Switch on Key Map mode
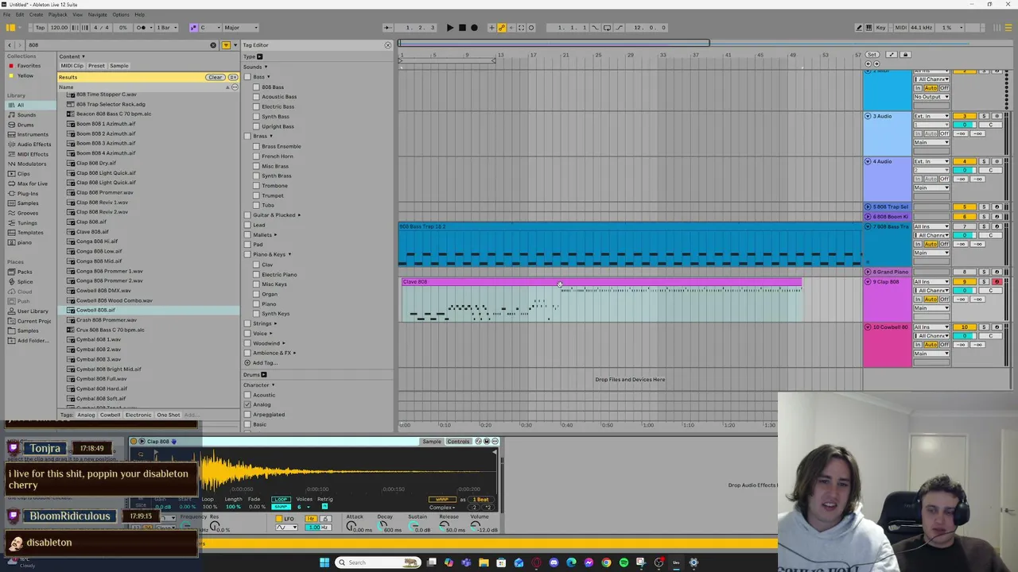This screenshot has height=572, width=1018. [880, 28]
